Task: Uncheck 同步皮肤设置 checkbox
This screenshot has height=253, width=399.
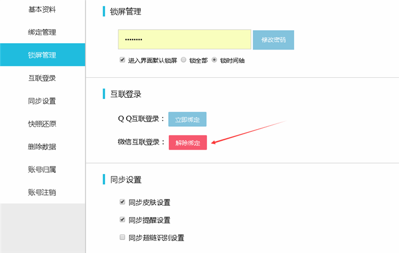Action: click(x=123, y=202)
